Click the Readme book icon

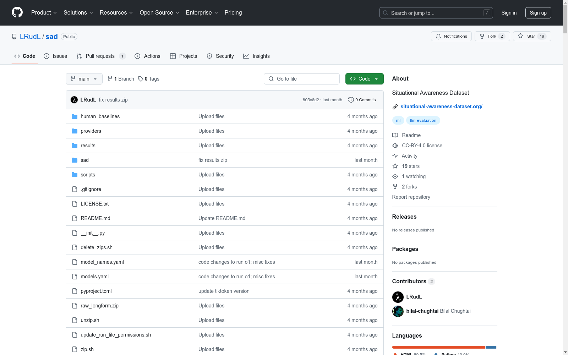coord(395,135)
